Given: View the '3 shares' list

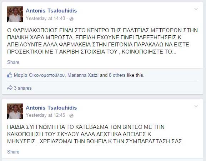Looking at the screenshot, I should pos(23,88).
